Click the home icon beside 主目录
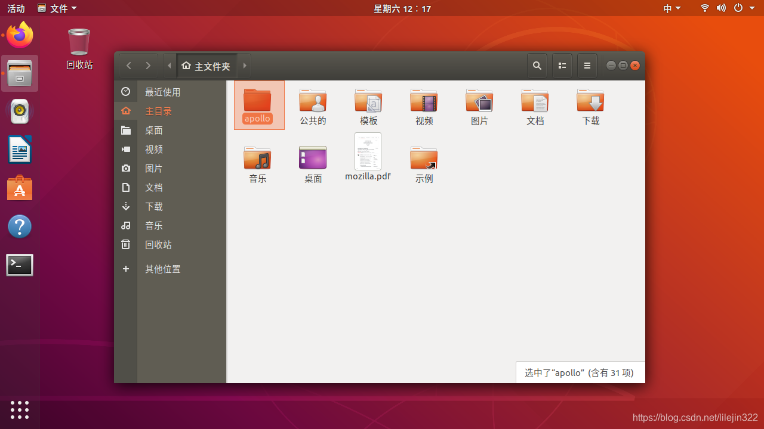Screen dimensions: 764x429 coord(125,111)
